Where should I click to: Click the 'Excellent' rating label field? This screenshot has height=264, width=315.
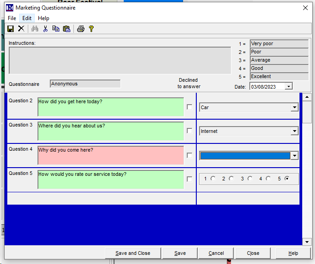click(x=279, y=77)
